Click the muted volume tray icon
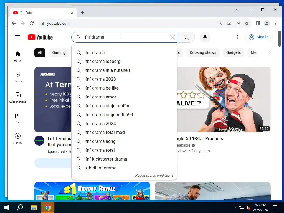Screen dimensions: 284x213 coord(248,207)
